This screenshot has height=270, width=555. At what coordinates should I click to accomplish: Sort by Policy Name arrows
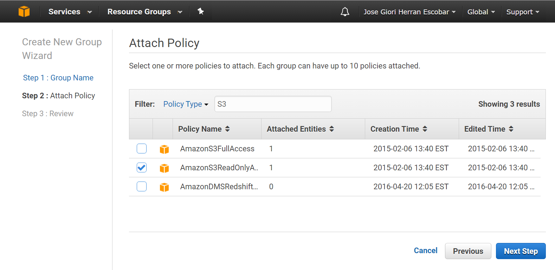227,129
